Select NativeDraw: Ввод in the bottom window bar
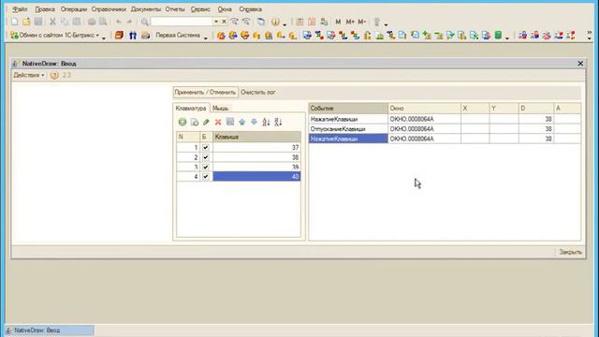Screen dimensions: 599x337 [50, 330]
